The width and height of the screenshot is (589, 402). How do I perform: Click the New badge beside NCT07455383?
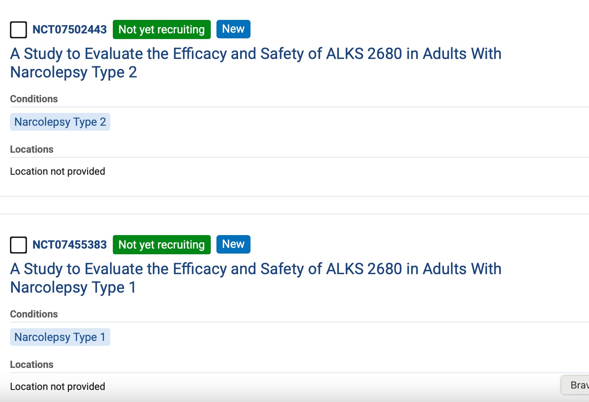pos(233,244)
